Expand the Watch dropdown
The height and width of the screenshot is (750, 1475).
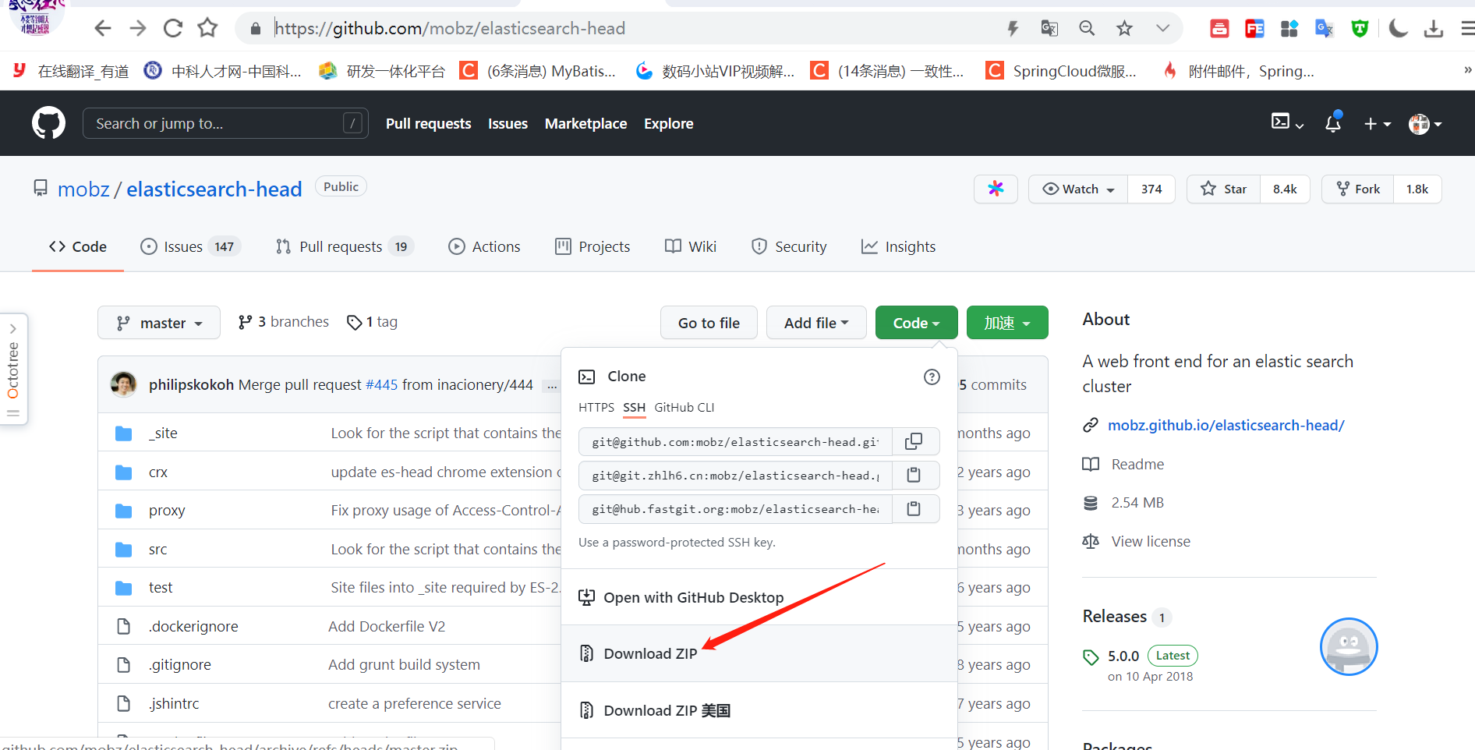pyautogui.click(x=1078, y=189)
